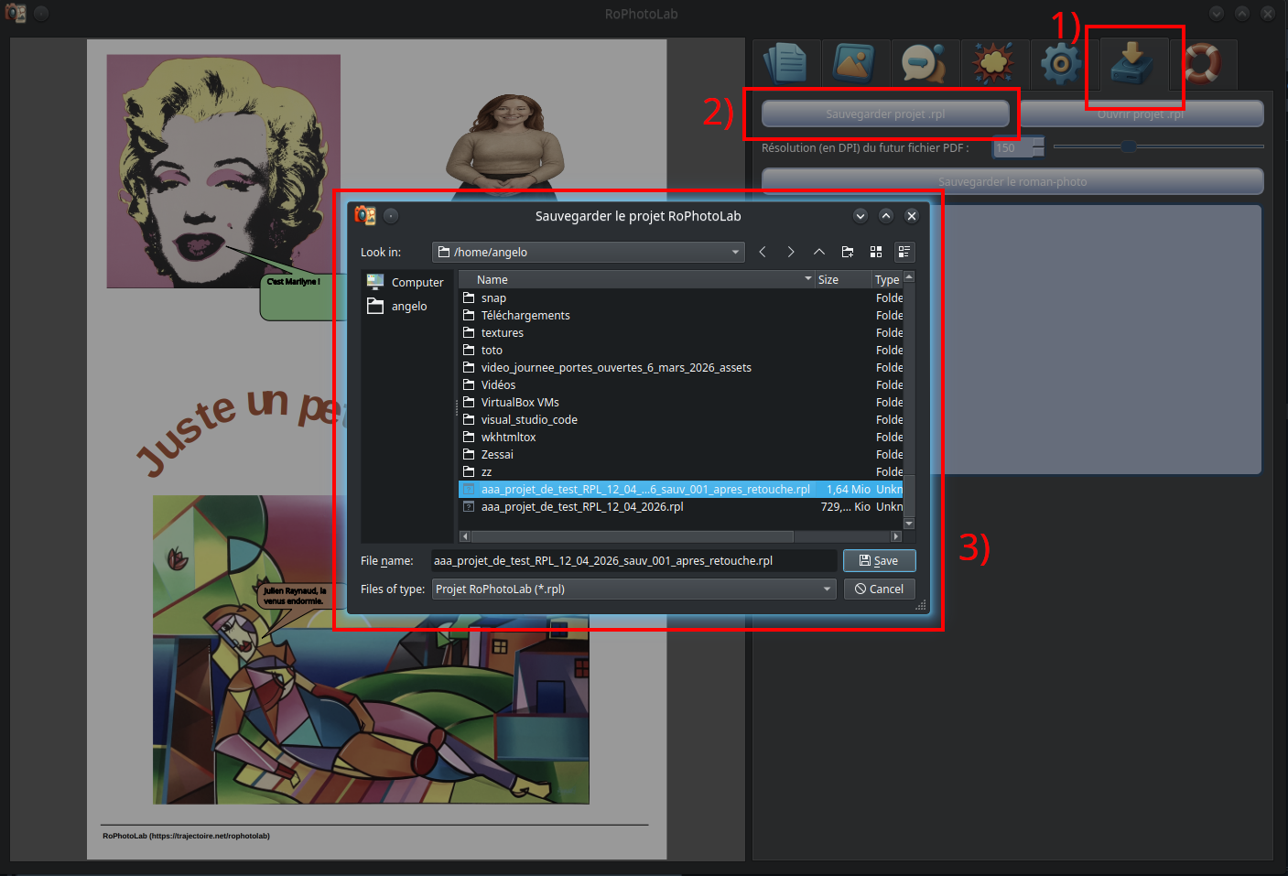Screen dimensions: 1288x876
Task: Open the gear settings tab icon
Action: [1062, 64]
